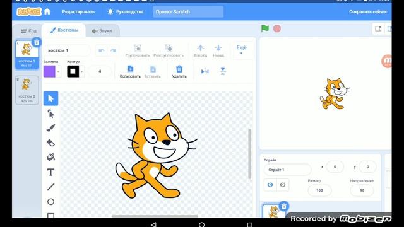Flip costume horizontally

tap(205, 71)
